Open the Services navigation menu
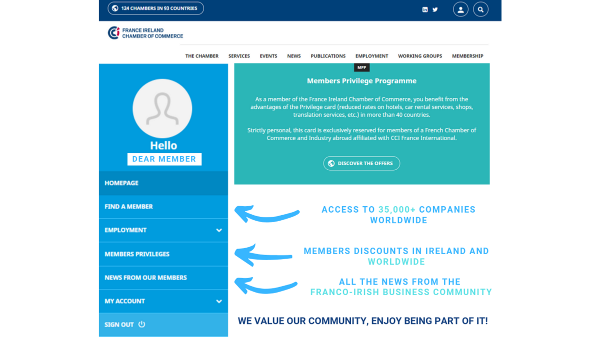 [239, 56]
